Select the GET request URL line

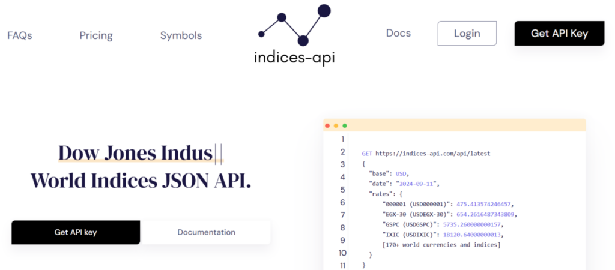click(426, 154)
